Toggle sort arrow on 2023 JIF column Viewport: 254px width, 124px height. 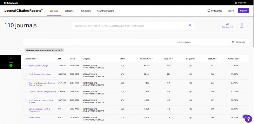(172, 59)
